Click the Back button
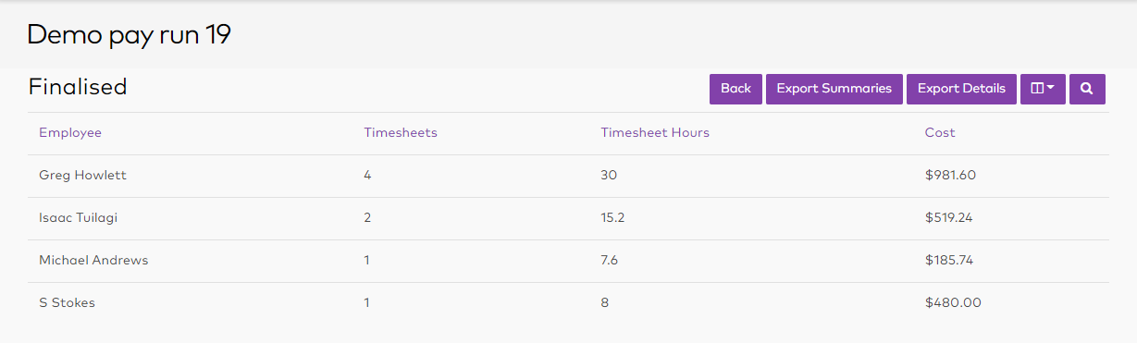Screen dimensions: 1137x343 pyautogui.click(x=735, y=89)
